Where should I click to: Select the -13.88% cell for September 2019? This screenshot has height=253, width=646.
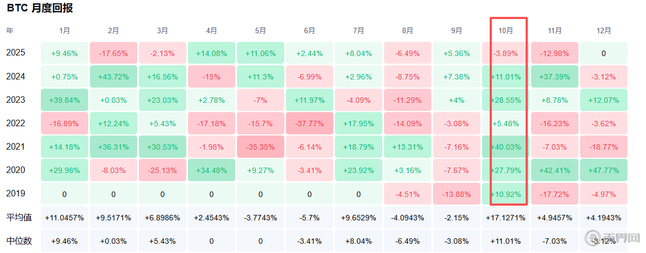point(456,194)
